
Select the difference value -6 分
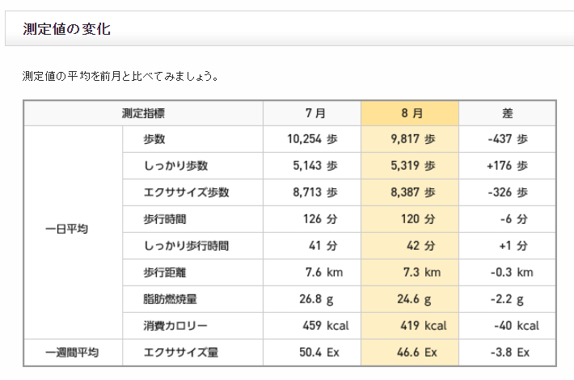click(514, 219)
